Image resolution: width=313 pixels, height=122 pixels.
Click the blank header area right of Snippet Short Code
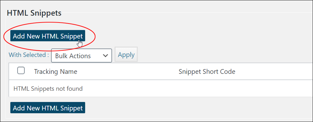[x=274, y=72]
